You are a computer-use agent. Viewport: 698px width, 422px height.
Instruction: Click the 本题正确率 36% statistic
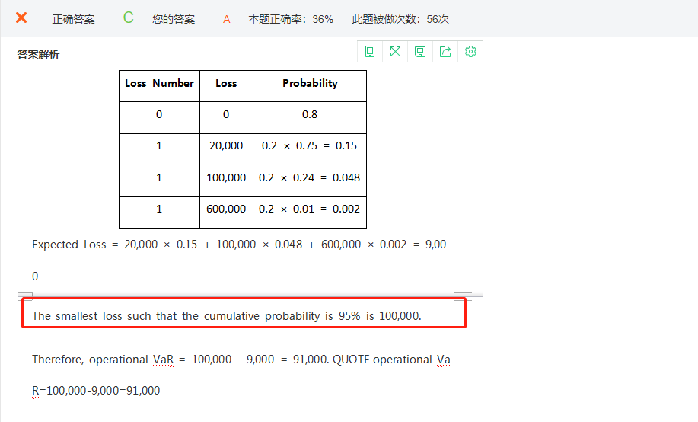click(x=291, y=19)
